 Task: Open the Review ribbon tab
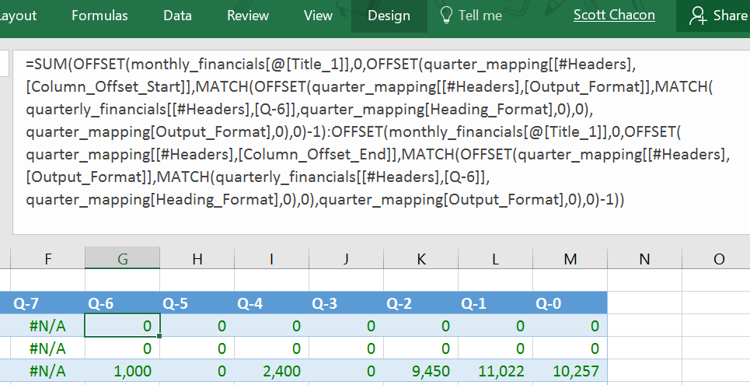(x=248, y=16)
